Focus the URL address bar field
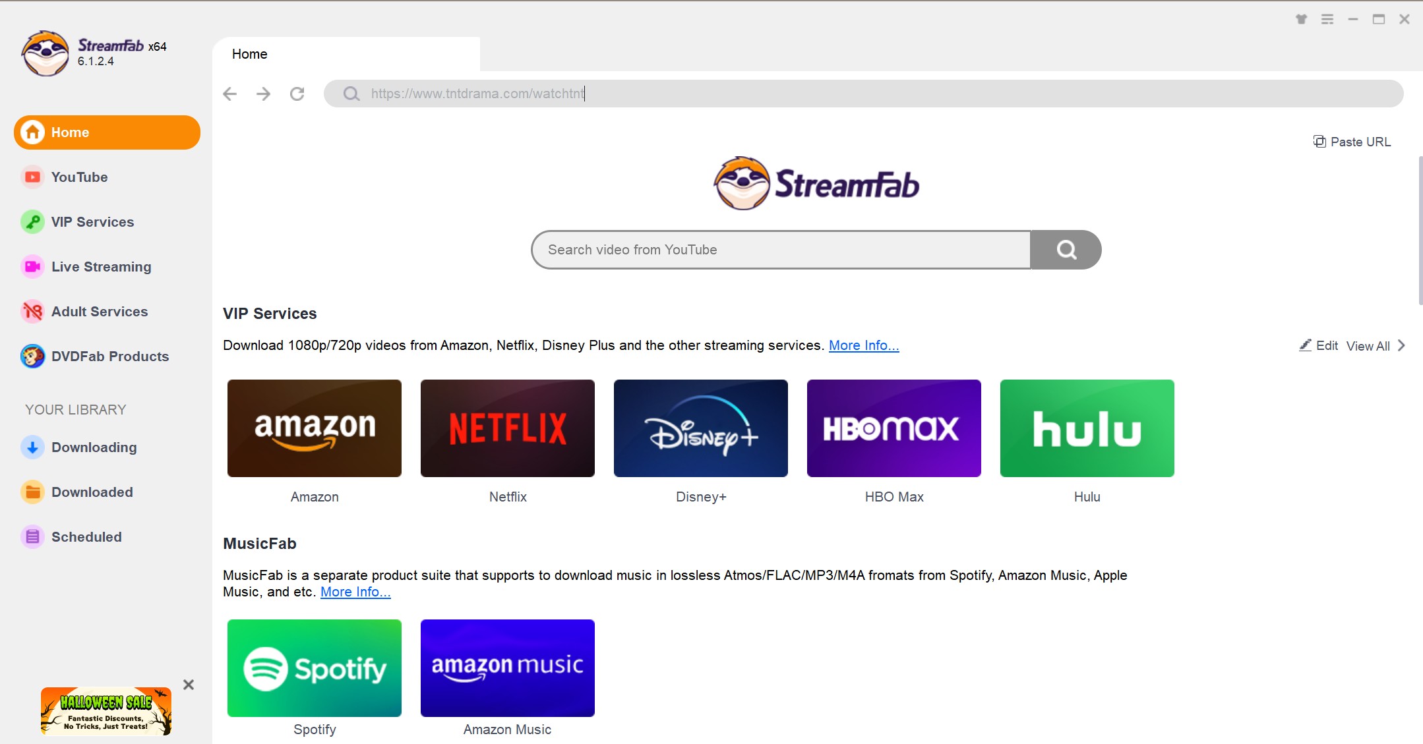The height and width of the screenshot is (744, 1423). point(863,94)
